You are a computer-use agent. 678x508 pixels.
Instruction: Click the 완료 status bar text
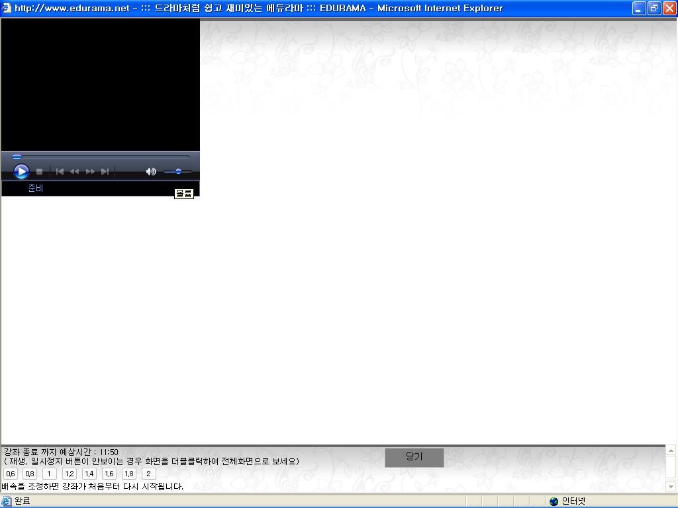(22, 501)
